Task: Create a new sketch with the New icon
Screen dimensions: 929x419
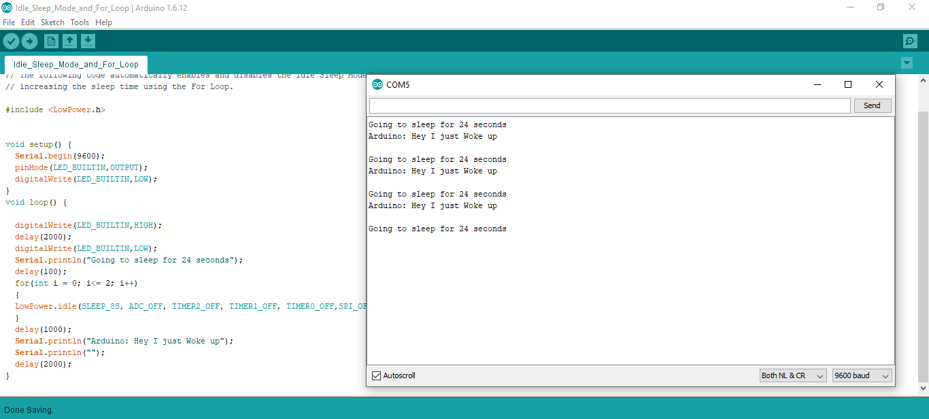Action: [x=51, y=41]
